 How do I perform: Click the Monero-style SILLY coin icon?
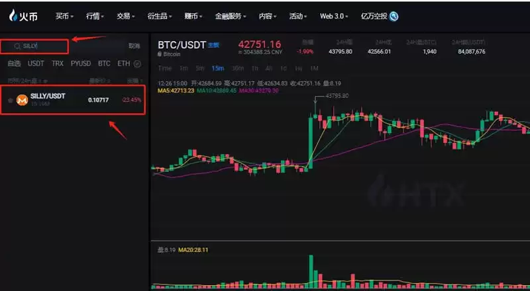[x=23, y=100]
